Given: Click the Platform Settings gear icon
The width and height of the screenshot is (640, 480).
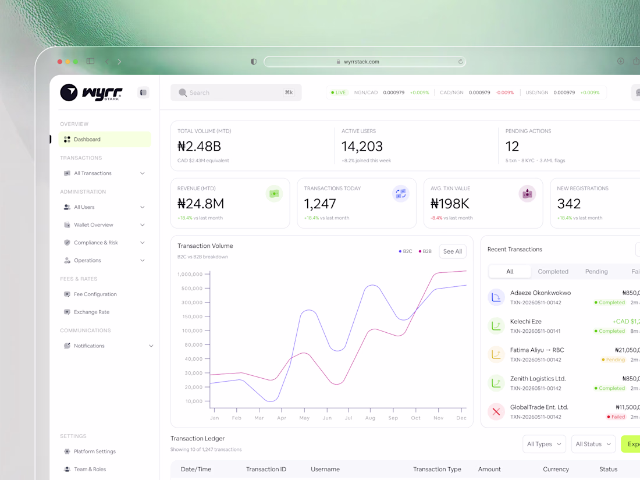Looking at the screenshot, I should (67, 451).
